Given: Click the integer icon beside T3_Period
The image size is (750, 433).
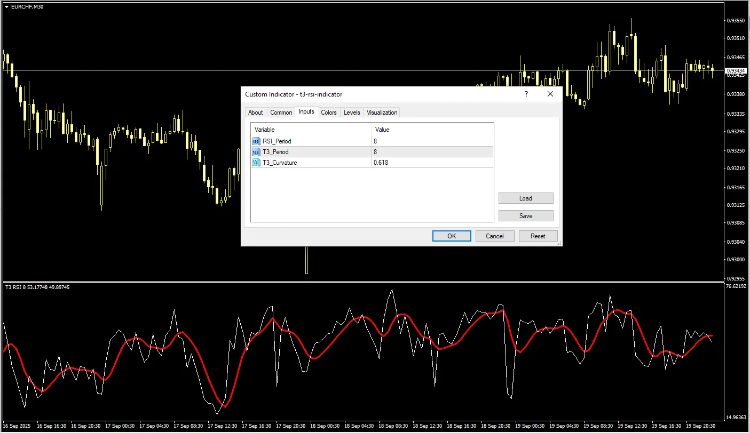Looking at the screenshot, I should [x=256, y=152].
